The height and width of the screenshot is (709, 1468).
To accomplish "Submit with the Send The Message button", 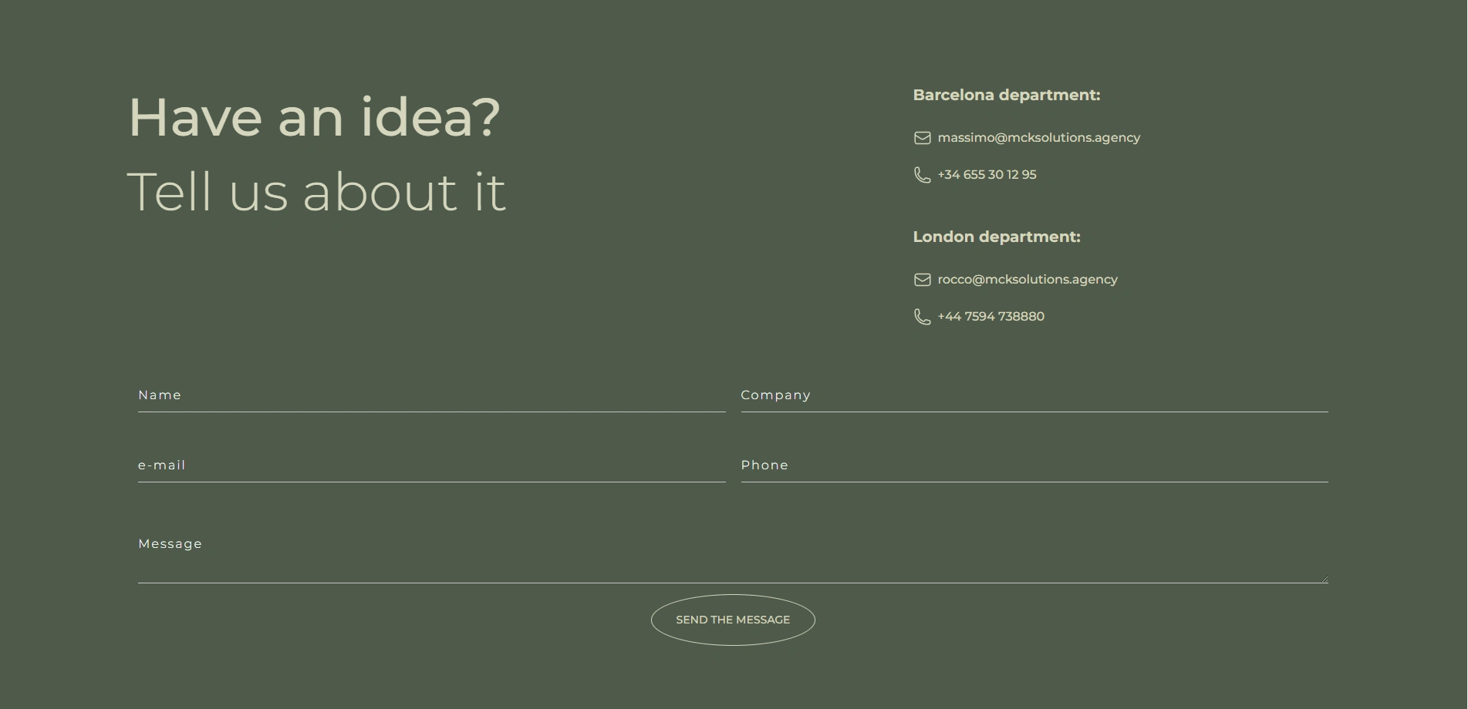I will point(733,620).
